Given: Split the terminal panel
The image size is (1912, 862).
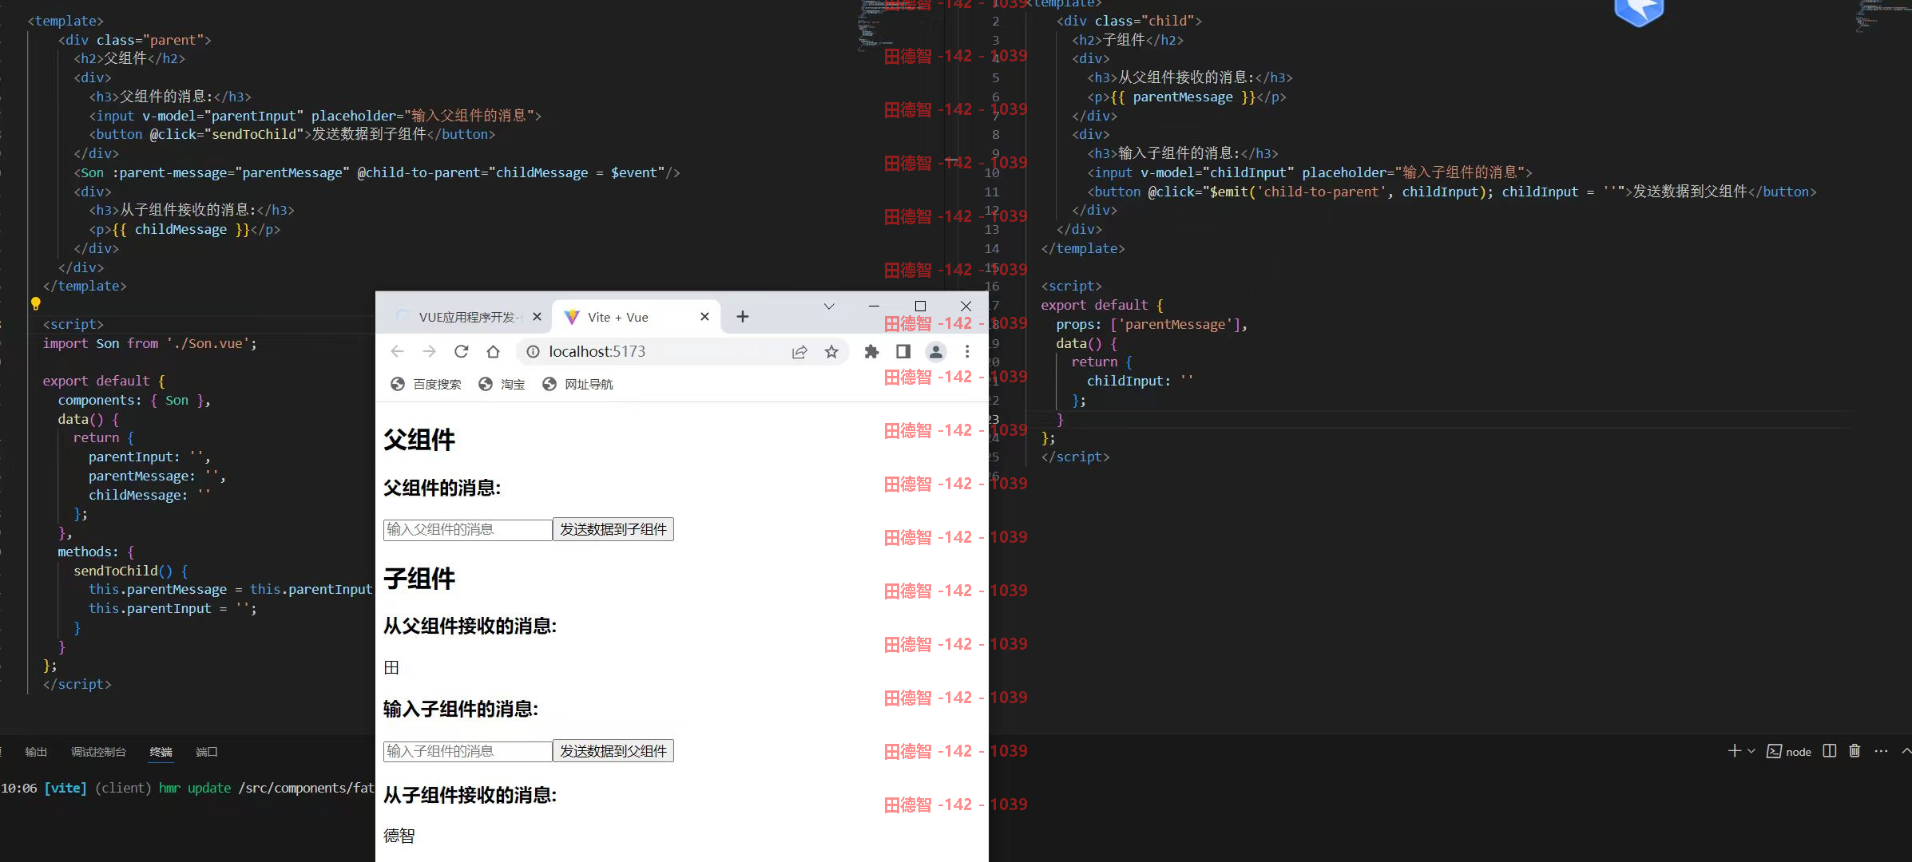Looking at the screenshot, I should (1830, 751).
